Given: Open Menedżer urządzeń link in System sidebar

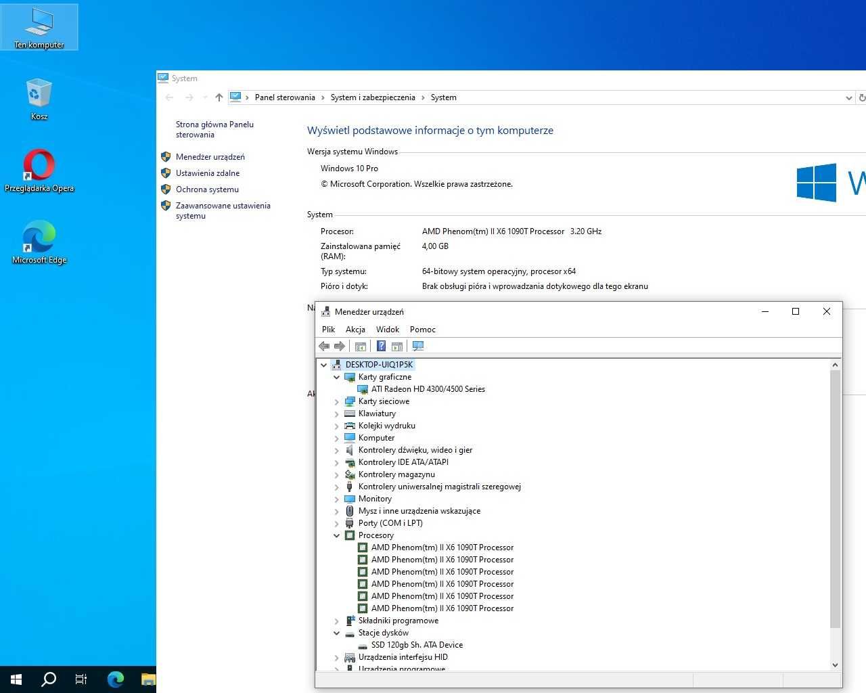Looking at the screenshot, I should click(x=210, y=157).
